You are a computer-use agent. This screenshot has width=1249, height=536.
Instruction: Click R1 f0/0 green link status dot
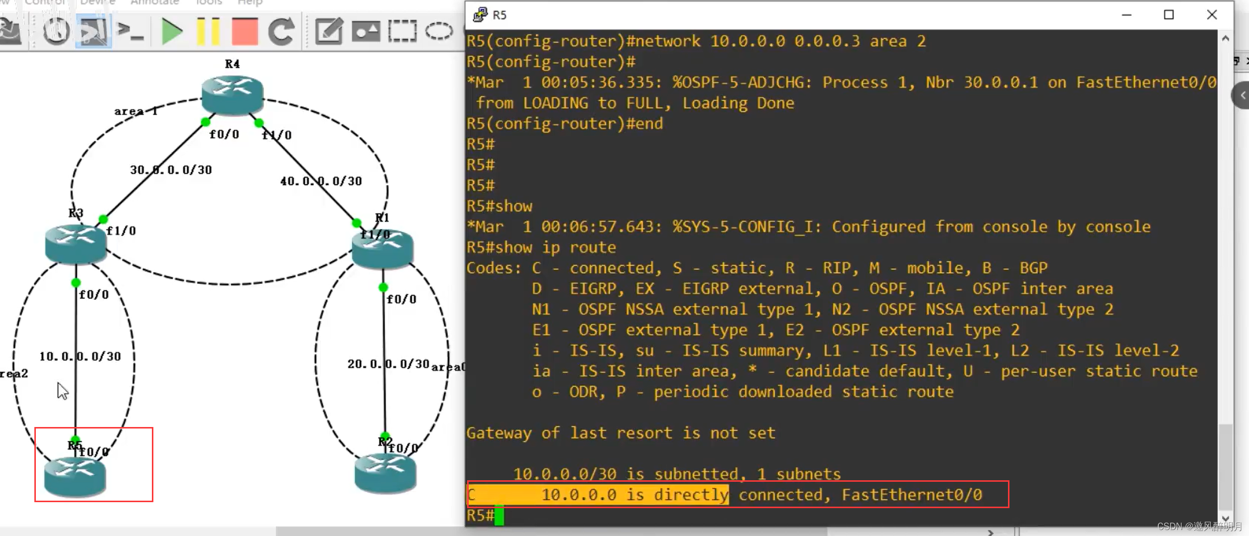(383, 287)
